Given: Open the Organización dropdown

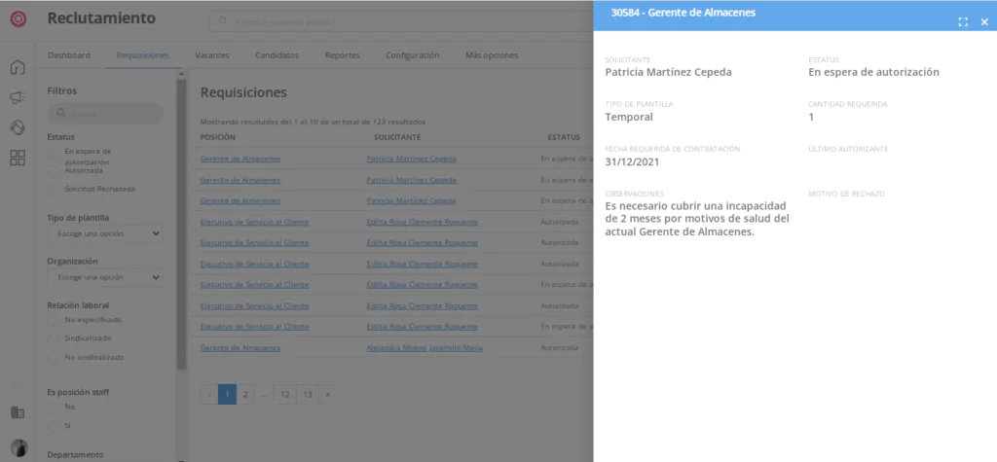Looking at the screenshot, I should coord(105,277).
